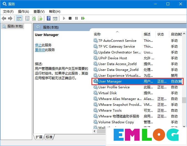This screenshot has height=146, width=187.
Task: Click the gear icon of VMware Tools
Action: pos(96,110)
